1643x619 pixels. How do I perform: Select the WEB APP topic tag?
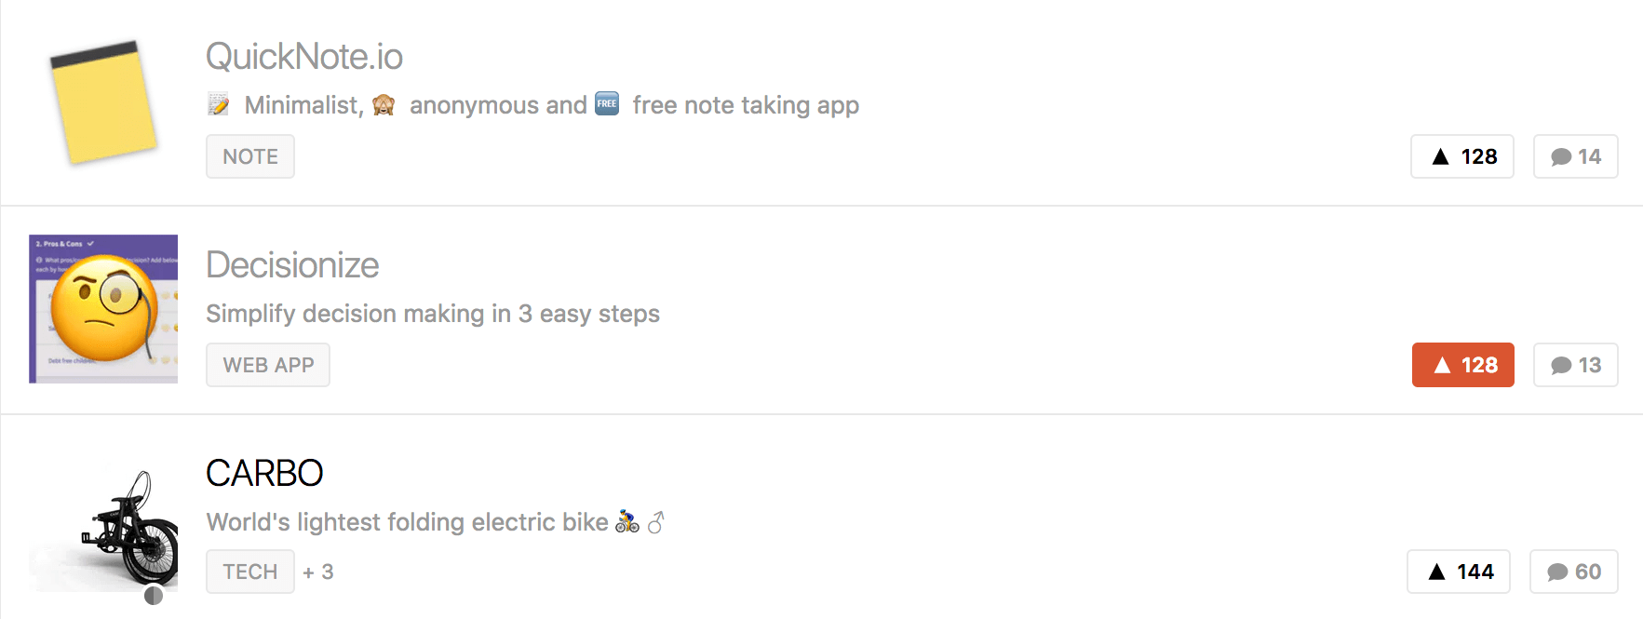268,365
